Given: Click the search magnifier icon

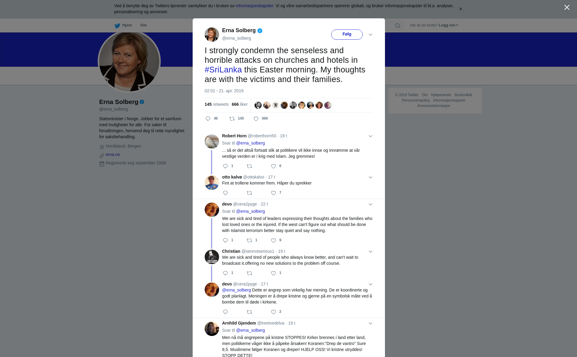Looking at the screenshot, I should click(398, 26).
